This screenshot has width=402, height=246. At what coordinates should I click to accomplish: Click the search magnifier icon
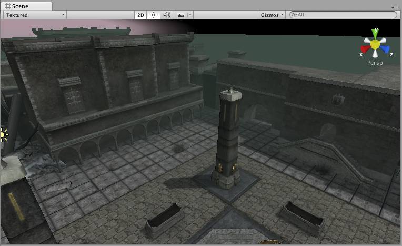pyautogui.click(x=294, y=15)
